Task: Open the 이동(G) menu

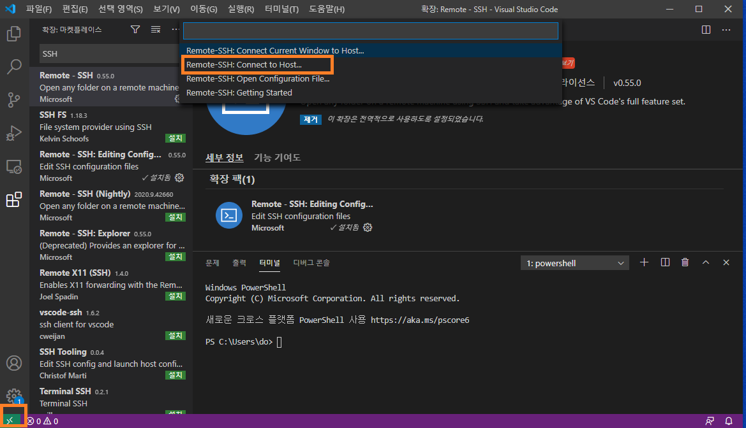Action: point(204,9)
